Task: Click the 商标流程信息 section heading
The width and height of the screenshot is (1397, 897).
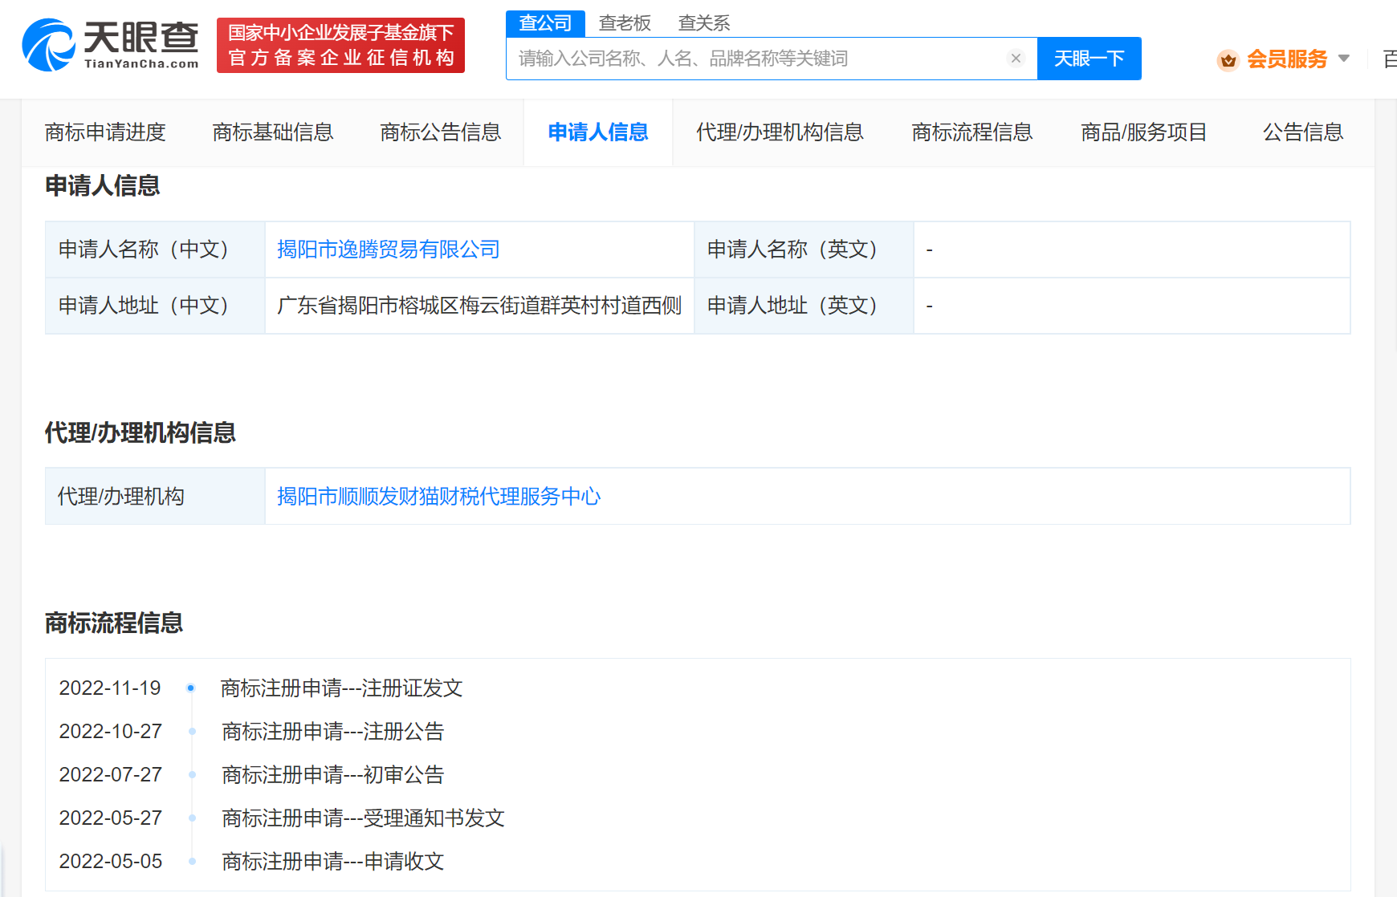Action: 114,623
